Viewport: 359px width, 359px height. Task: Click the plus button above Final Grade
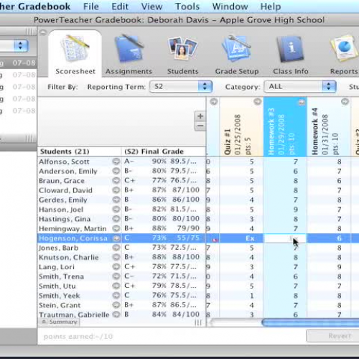[200, 116]
